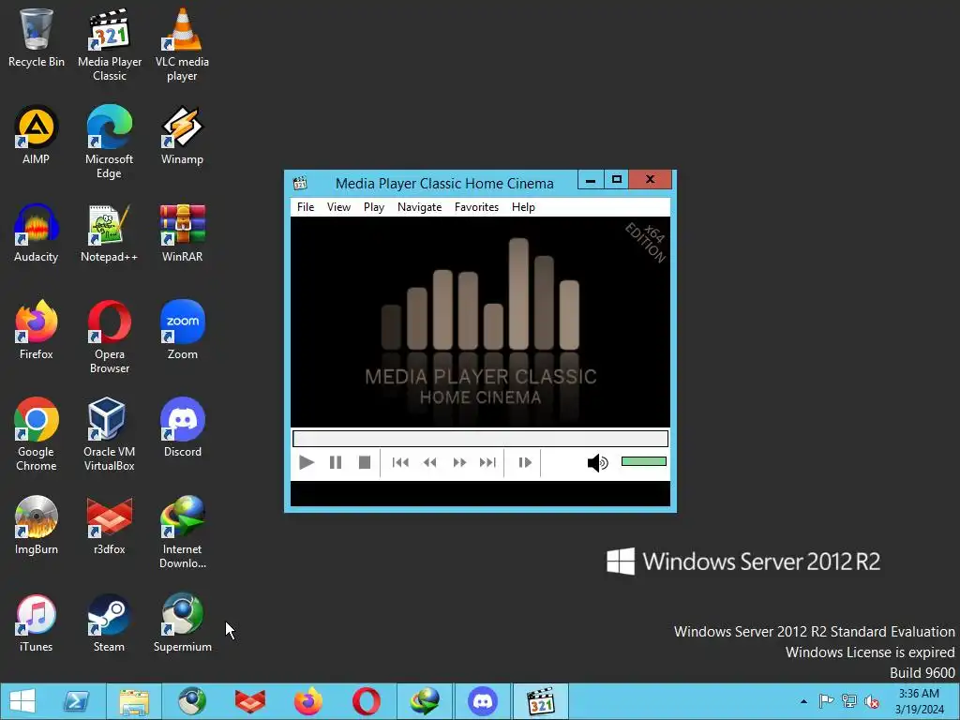This screenshot has height=720, width=960.
Task: Maximize the Media Player Classic window
Action: pos(617,180)
